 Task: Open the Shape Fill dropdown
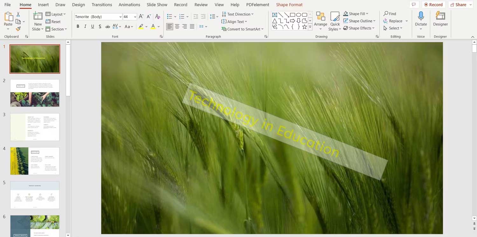356,13
